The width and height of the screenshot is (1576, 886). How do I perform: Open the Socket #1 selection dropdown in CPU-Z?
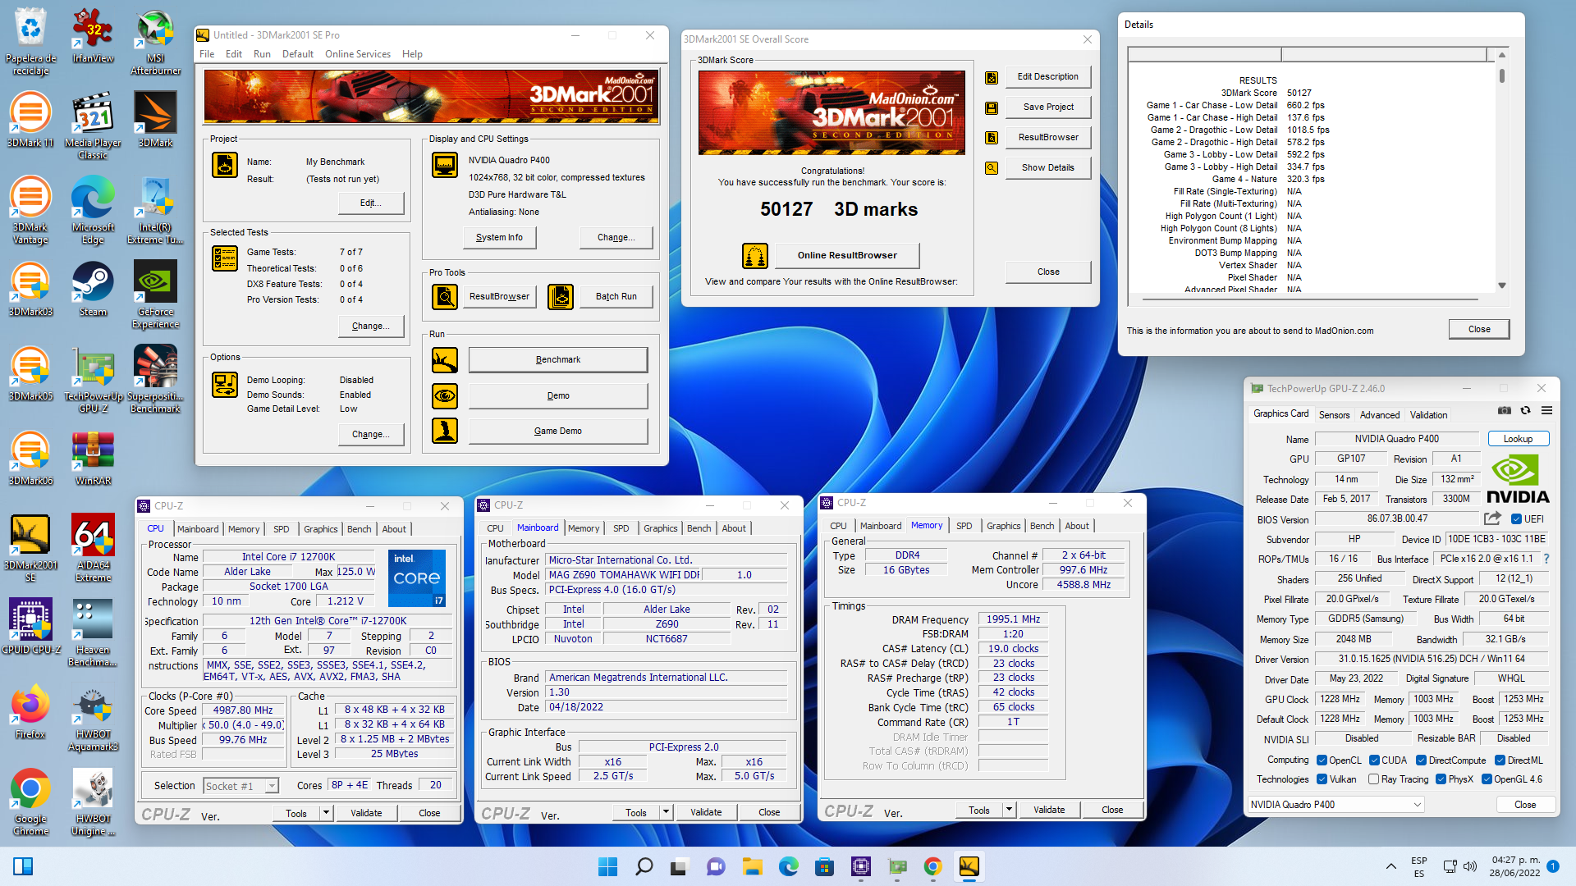pyautogui.click(x=240, y=786)
